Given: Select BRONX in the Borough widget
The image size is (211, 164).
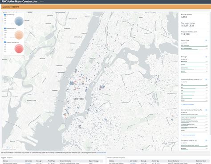Looking at the screenshot, I should [x=194, y=72].
